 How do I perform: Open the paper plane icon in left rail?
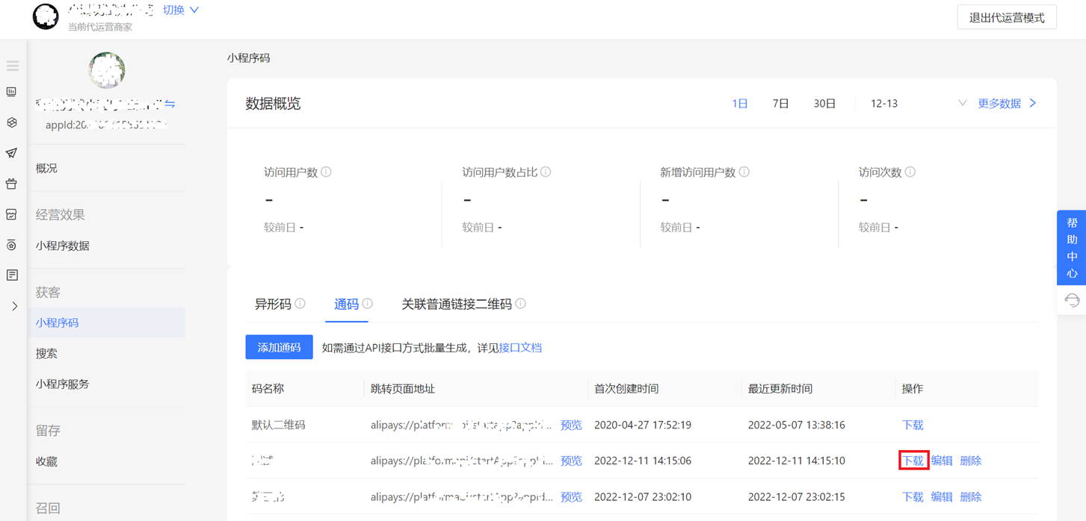12,153
